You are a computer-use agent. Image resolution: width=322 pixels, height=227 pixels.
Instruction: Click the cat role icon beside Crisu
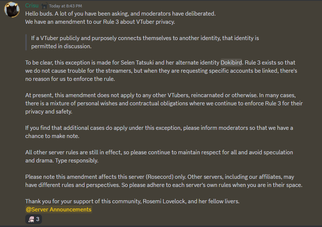(44, 6)
